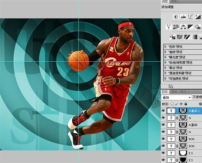
Task: Add an Exposure adjustment layer
Action: (x=198, y=17)
